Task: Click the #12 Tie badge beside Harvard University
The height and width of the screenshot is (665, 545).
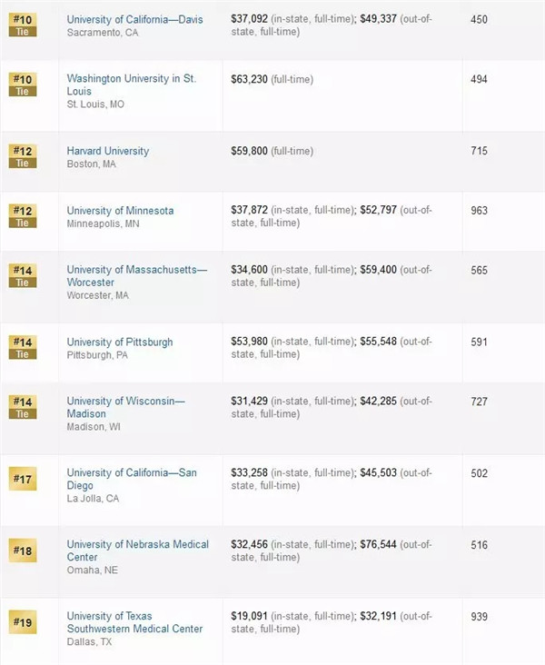Action: tap(22, 156)
